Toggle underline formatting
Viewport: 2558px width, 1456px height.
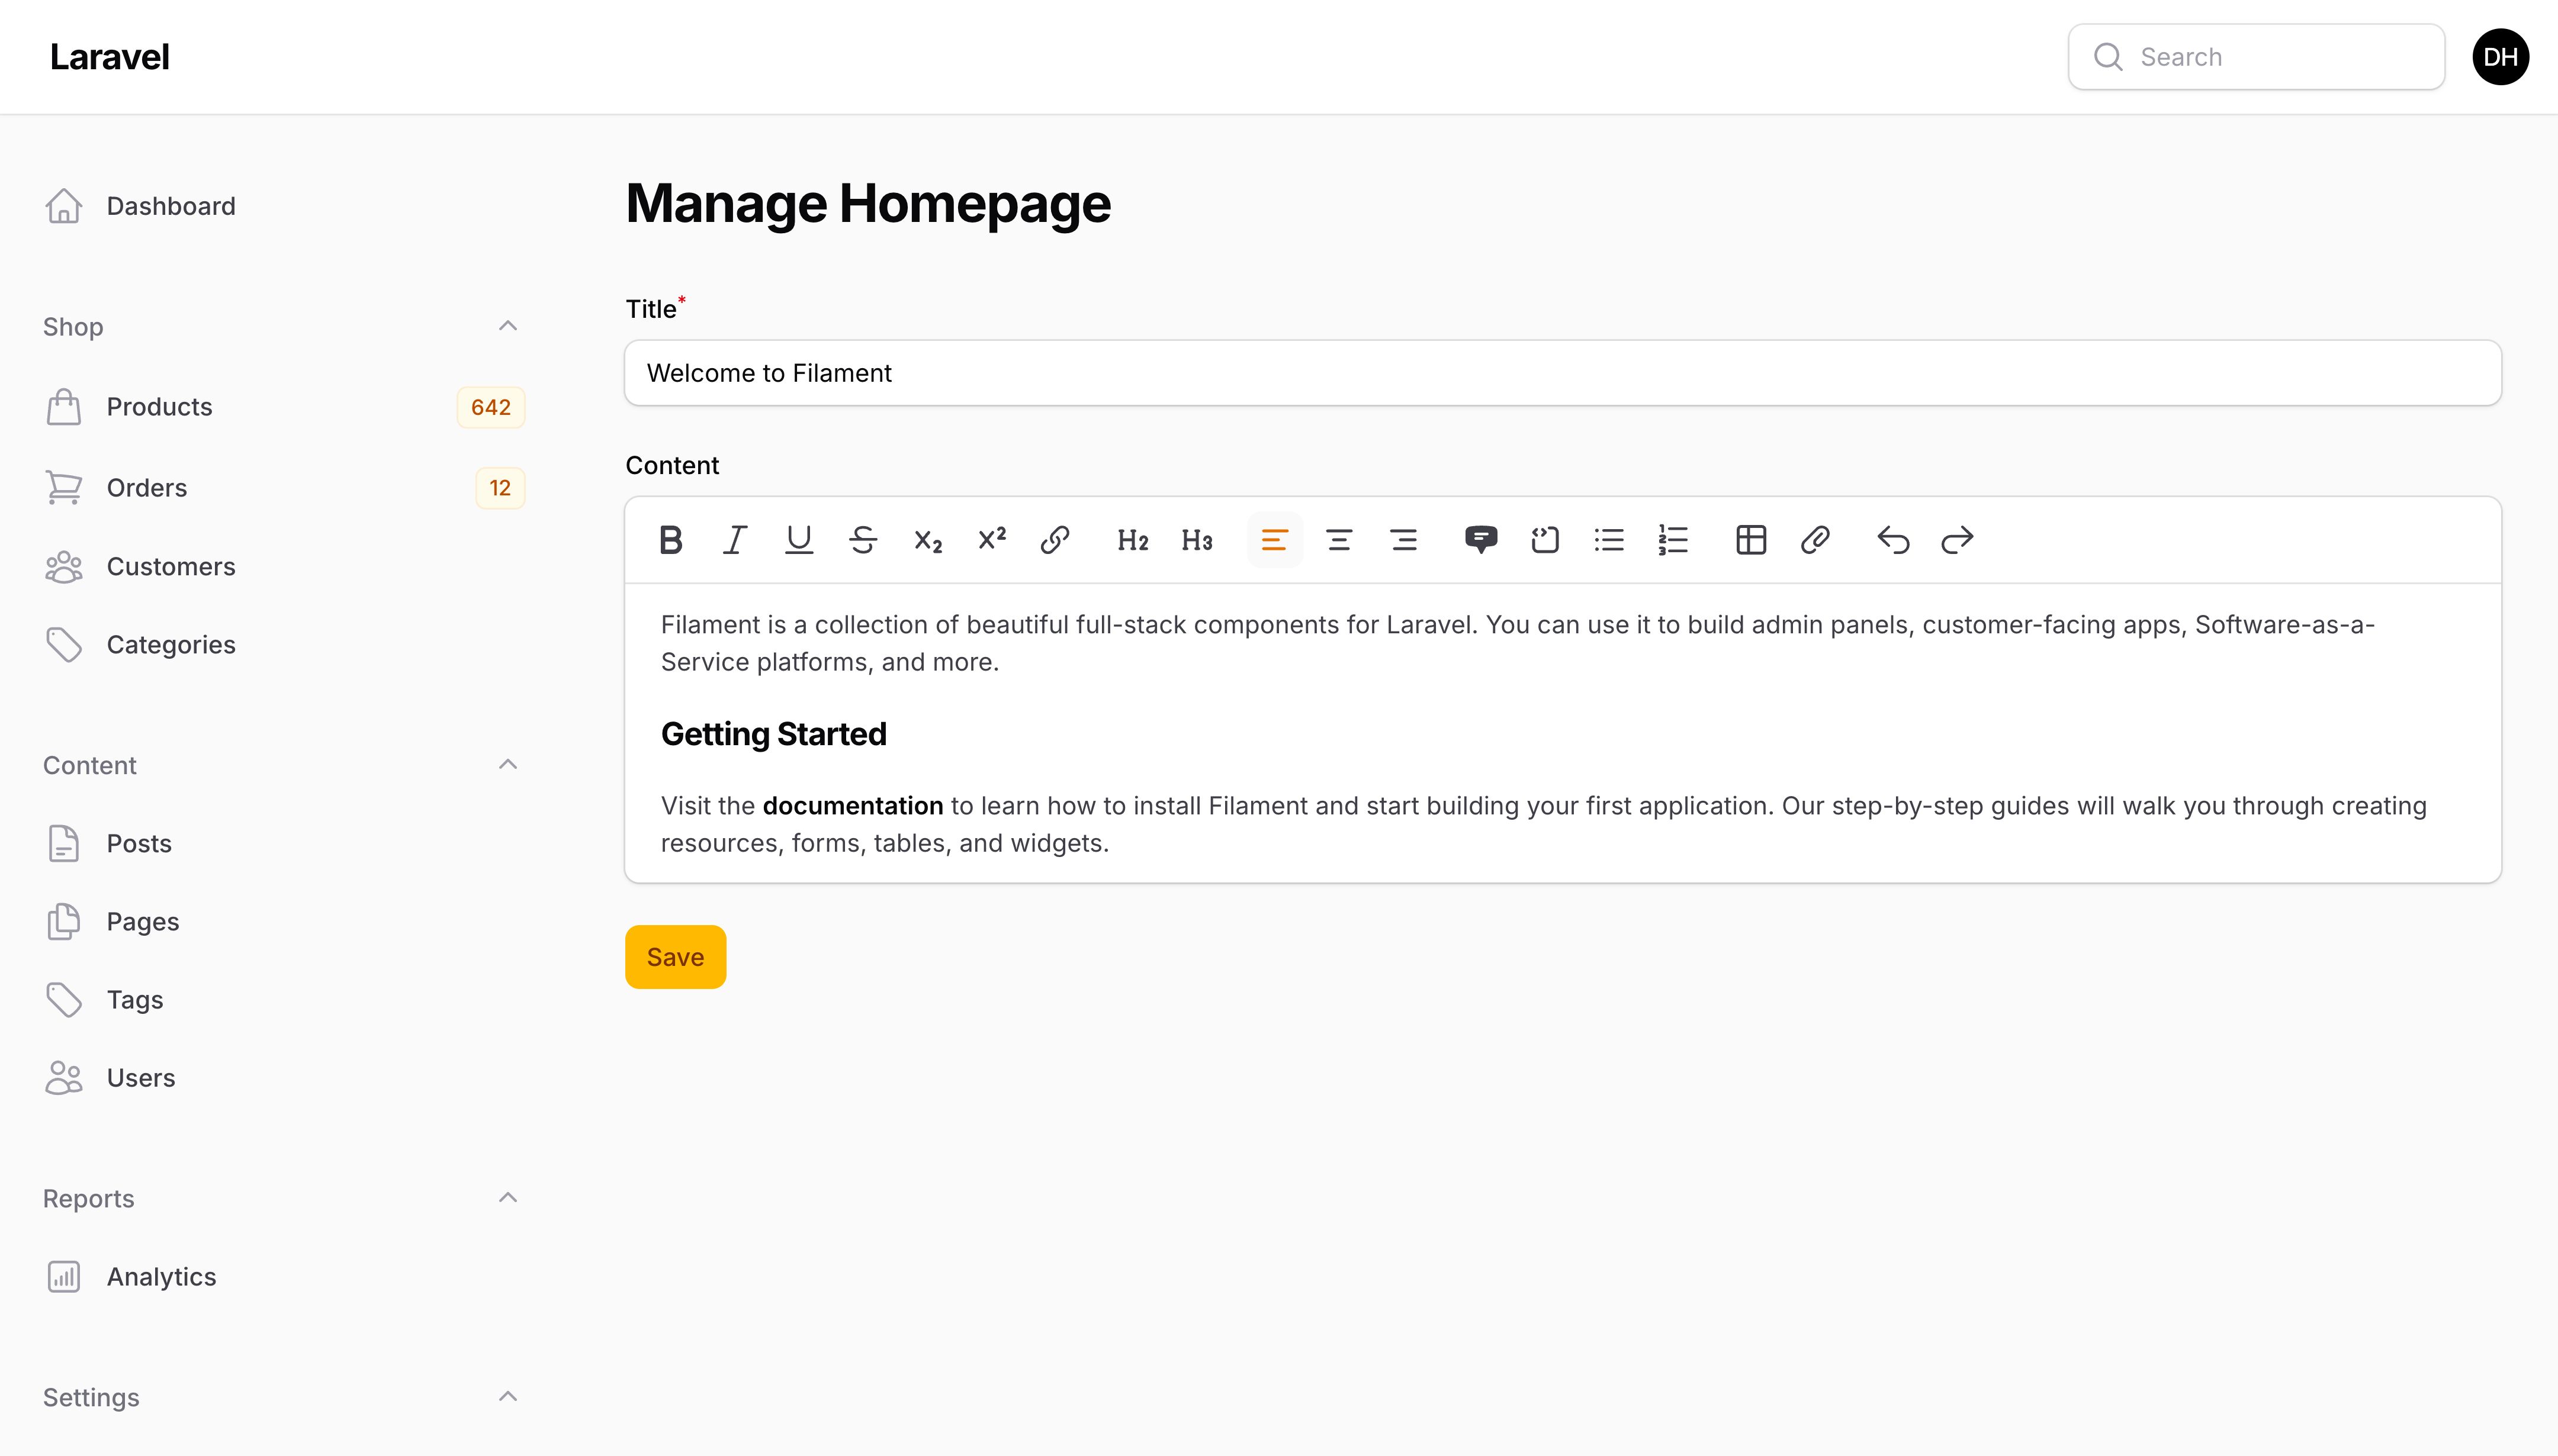click(798, 540)
